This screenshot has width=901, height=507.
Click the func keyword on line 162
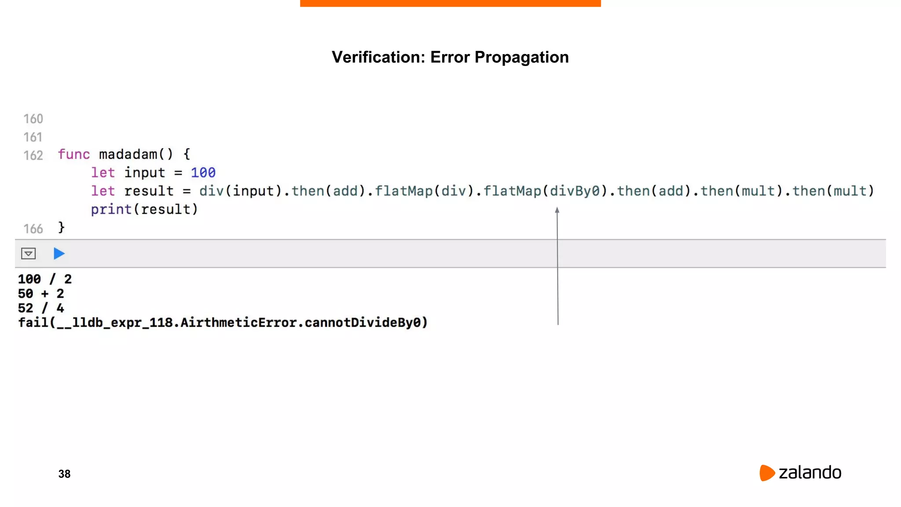coord(73,154)
